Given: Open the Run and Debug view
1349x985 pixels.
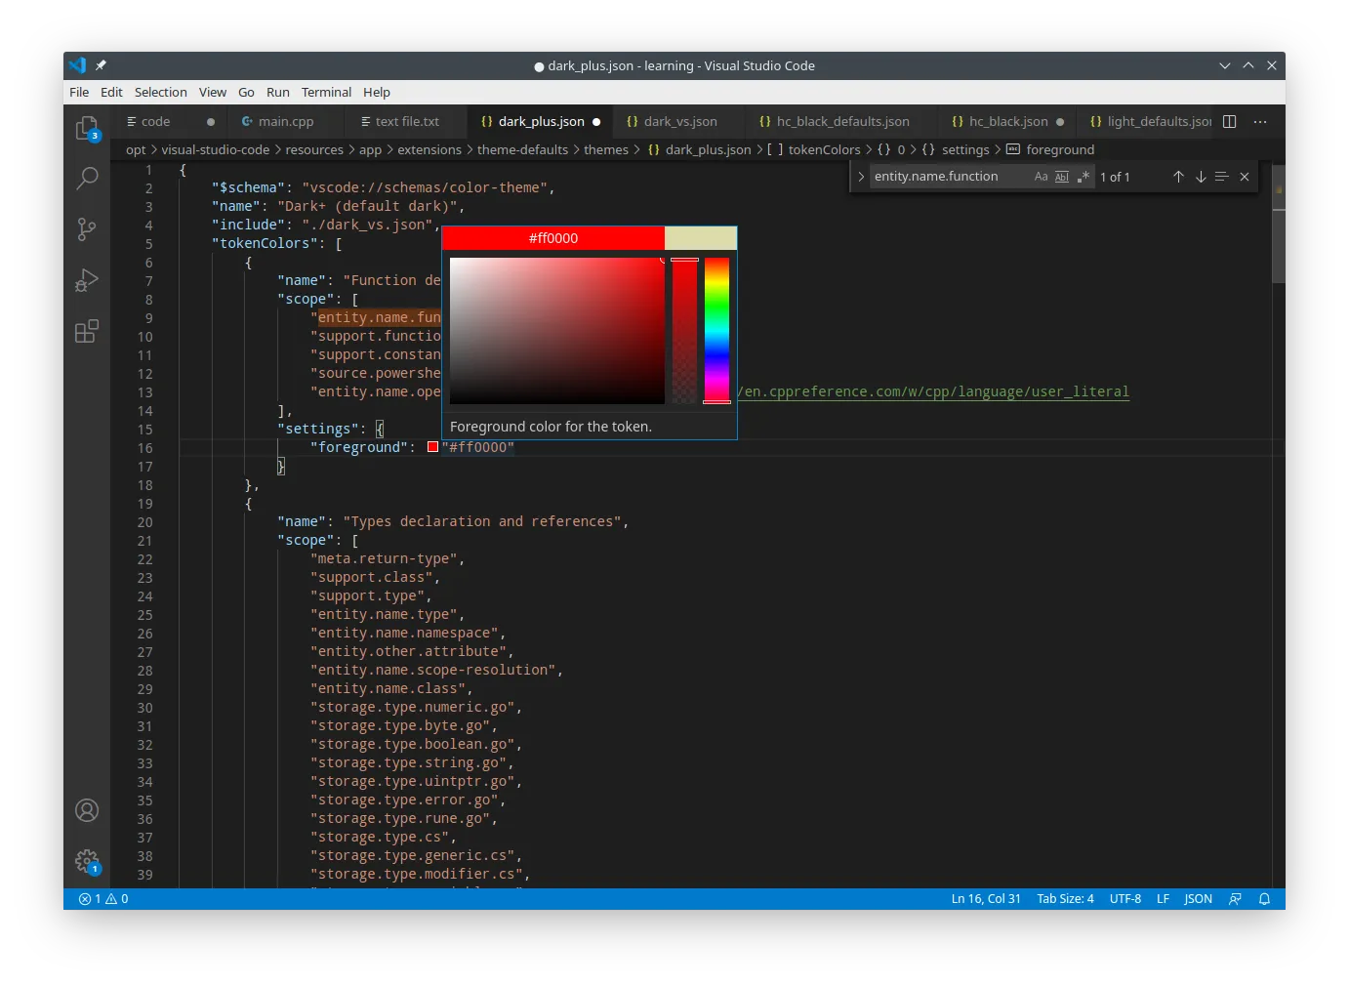Looking at the screenshot, I should [x=87, y=280].
